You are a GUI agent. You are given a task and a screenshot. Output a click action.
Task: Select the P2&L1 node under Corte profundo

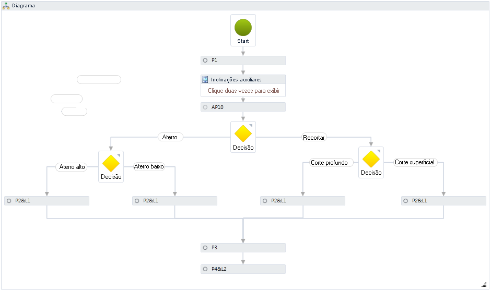[302, 200]
